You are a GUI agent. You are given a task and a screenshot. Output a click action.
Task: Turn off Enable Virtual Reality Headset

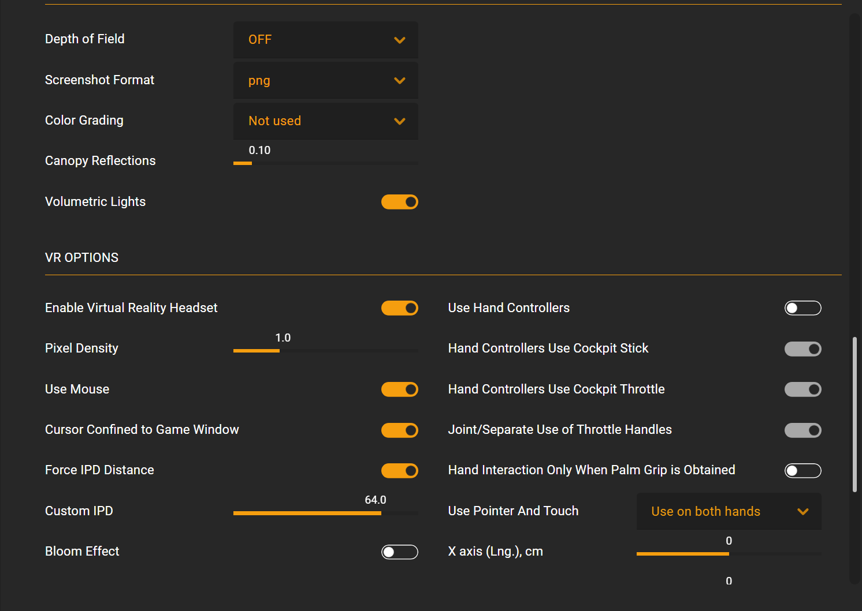pyautogui.click(x=399, y=308)
